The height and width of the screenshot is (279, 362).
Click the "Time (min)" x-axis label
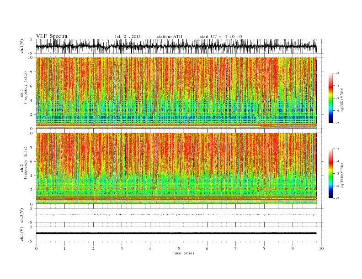[x=183, y=253]
